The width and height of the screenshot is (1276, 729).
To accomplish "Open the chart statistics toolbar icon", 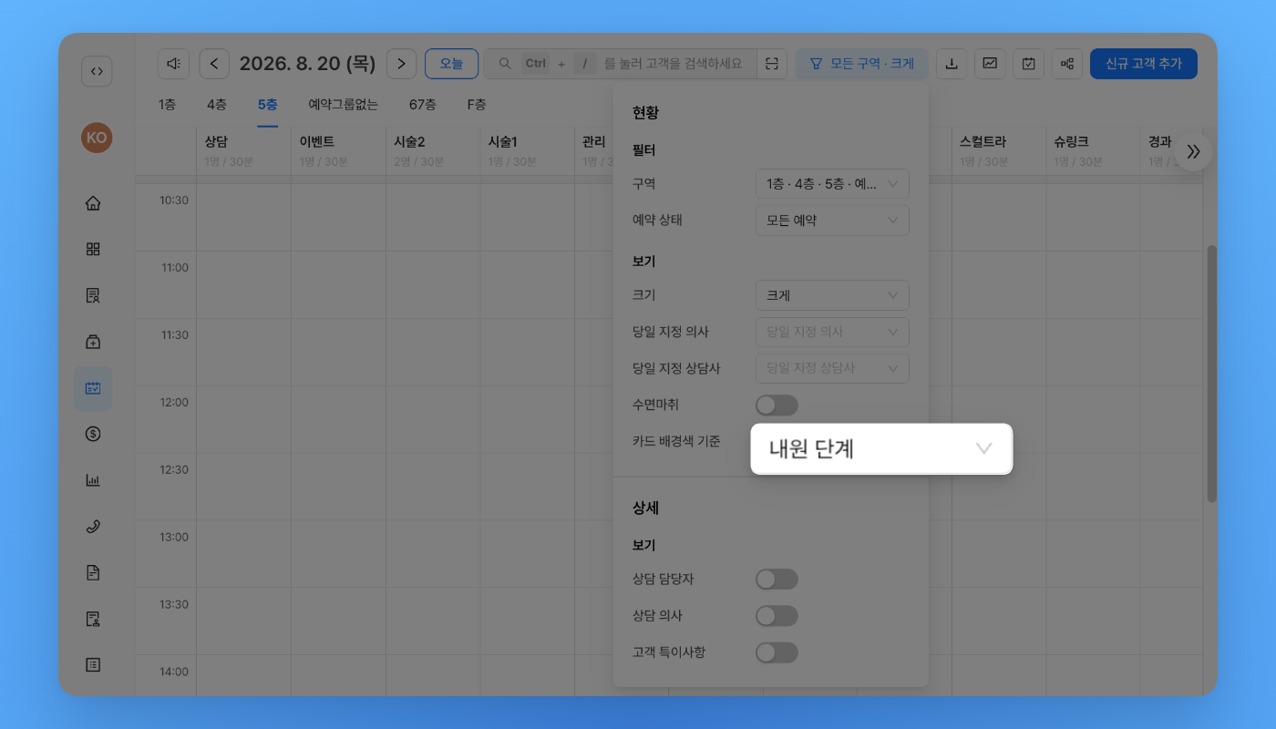I will [990, 64].
